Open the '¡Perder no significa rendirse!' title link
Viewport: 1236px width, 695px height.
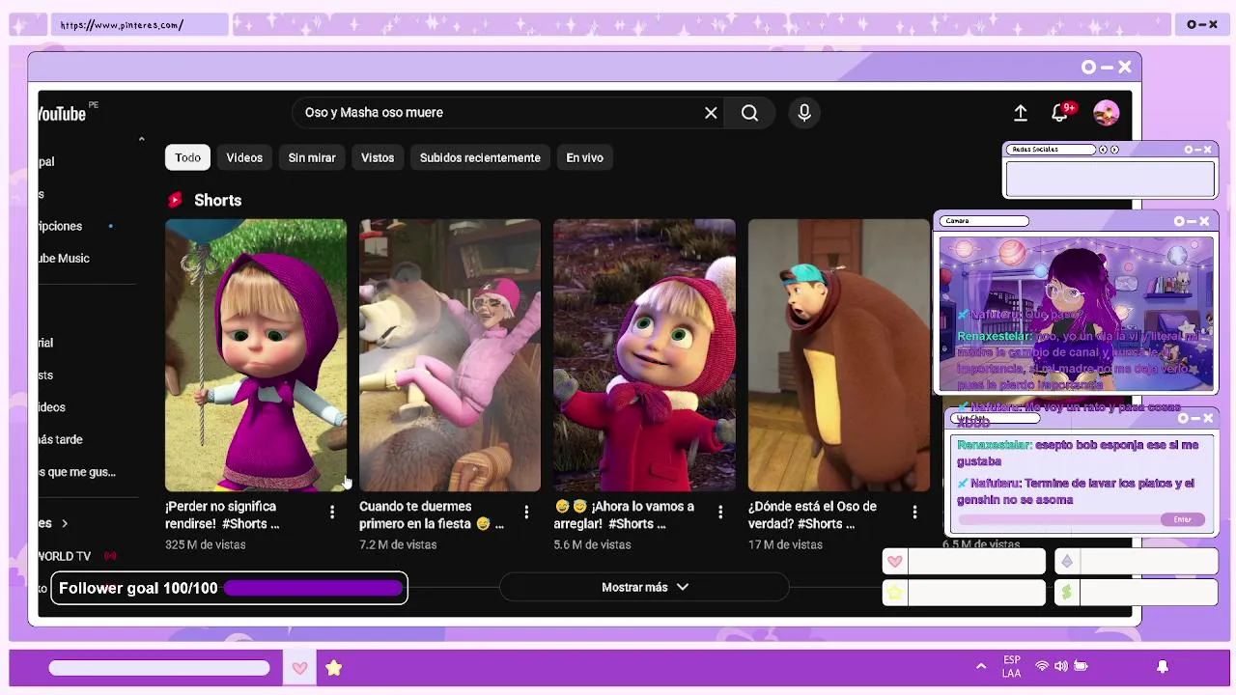223,514
